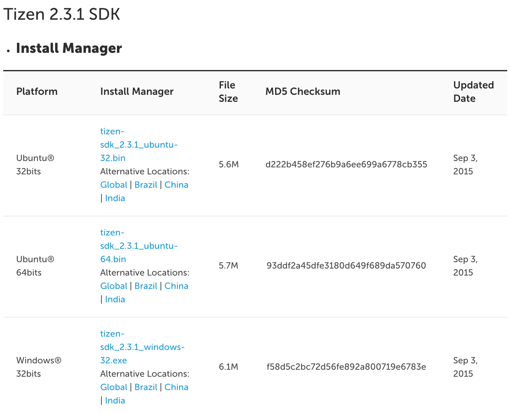
Task: Download tizen-sdk_2.3.1_ubuntu-32.bin installer
Action: tap(139, 145)
